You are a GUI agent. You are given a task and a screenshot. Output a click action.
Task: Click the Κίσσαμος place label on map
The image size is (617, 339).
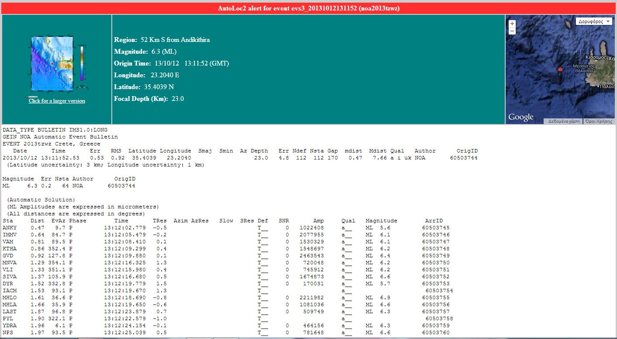coord(596,57)
